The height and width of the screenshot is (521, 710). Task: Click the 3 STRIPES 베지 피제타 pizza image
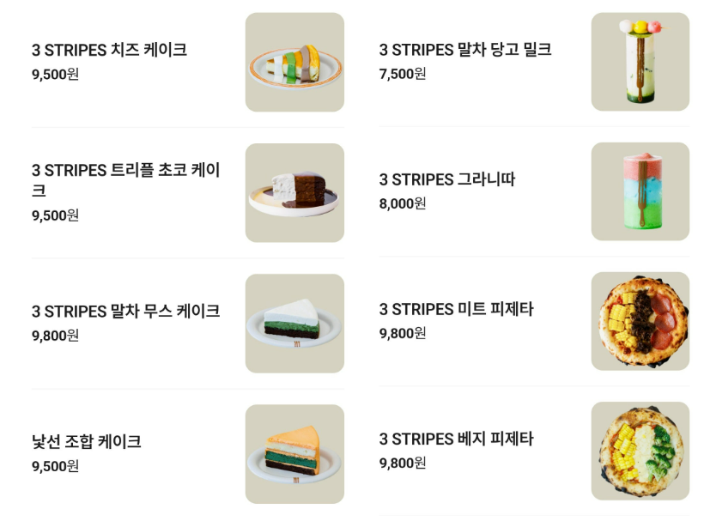pyautogui.click(x=640, y=451)
